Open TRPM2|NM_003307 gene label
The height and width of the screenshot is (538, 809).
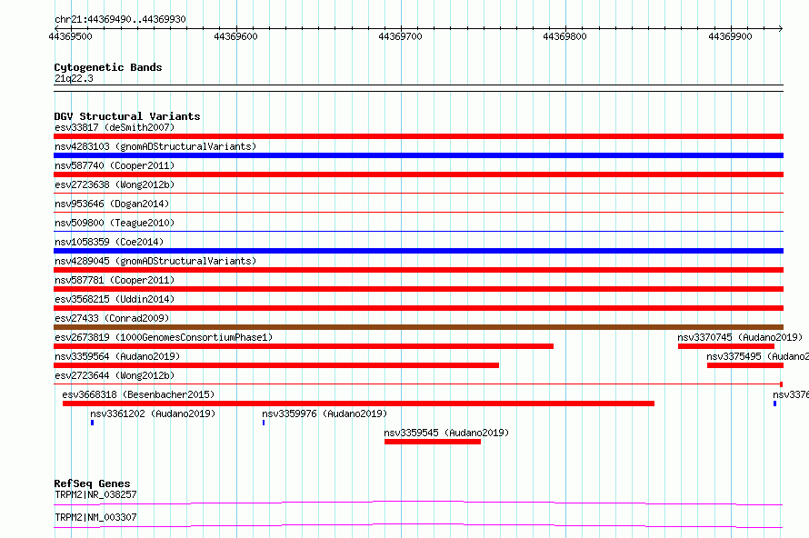tap(95, 517)
